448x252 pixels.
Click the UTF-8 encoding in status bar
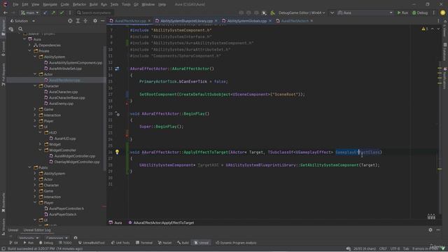395,249
